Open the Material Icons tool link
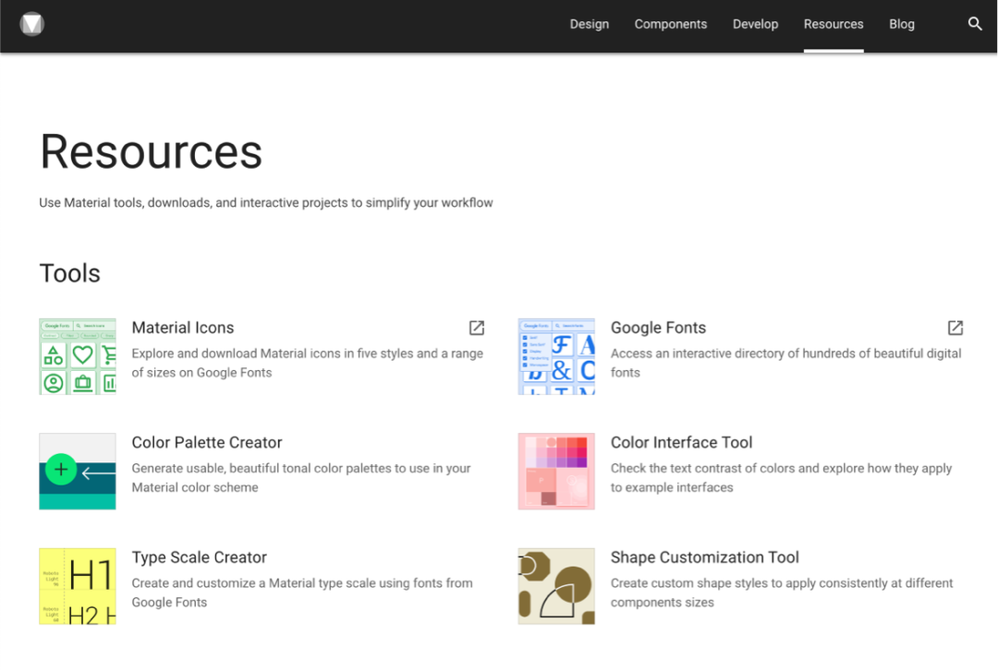Image resolution: width=998 pixels, height=670 pixels. [183, 328]
